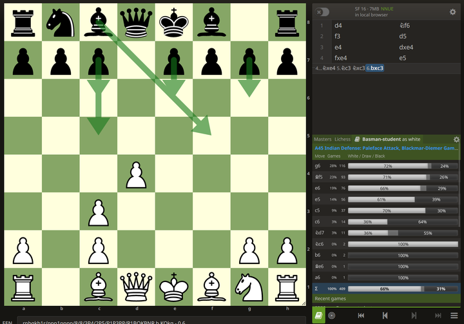
Task: Step forward to next move
Action: pos(409,315)
